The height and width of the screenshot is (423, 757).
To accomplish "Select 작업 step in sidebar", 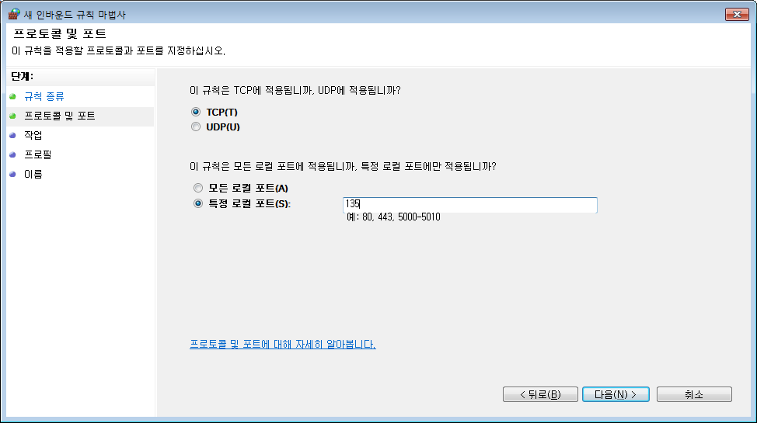I will [33, 135].
